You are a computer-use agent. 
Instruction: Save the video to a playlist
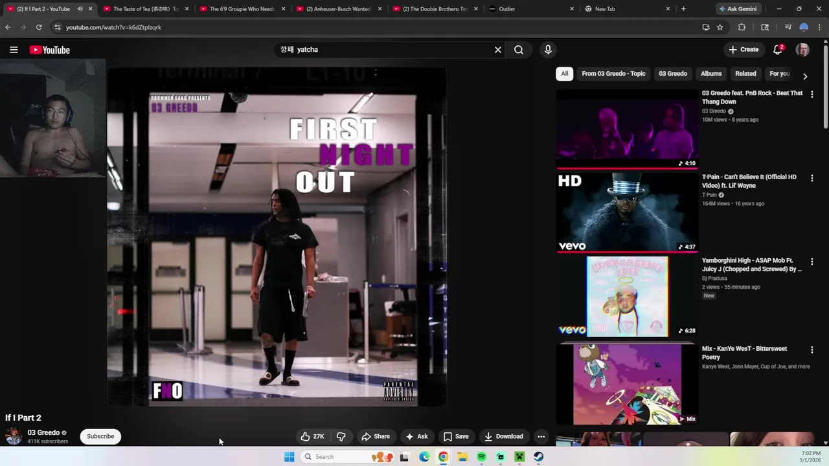[456, 436]
